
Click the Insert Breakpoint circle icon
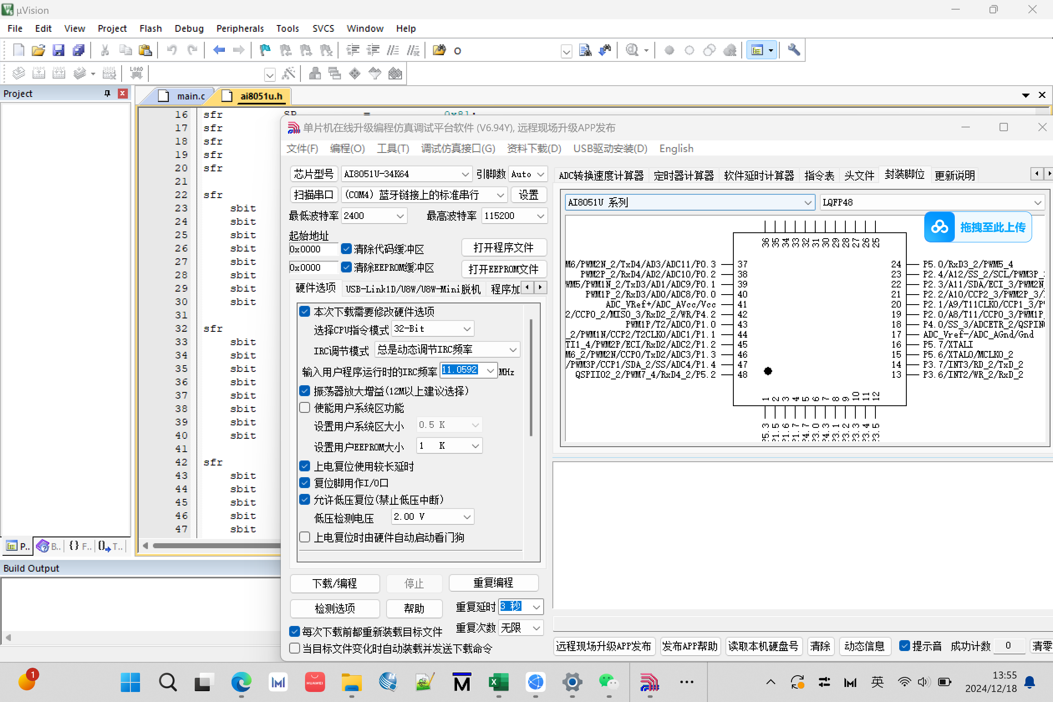click(669, 50)
